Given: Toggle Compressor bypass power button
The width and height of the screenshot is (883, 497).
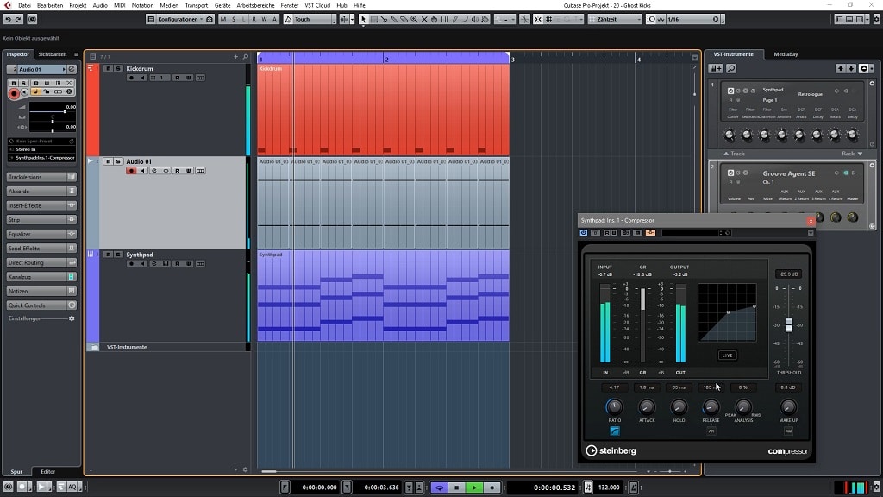Looking at the screenshot, I should 584,233.
